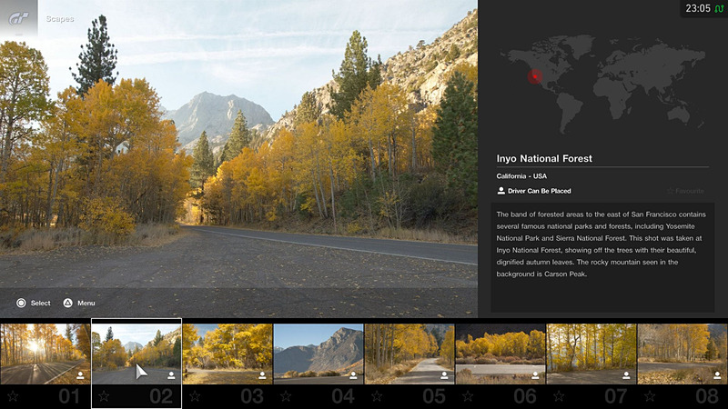Select scape thumbnail 07
This screenshot has height=409, width=728.
591,354
